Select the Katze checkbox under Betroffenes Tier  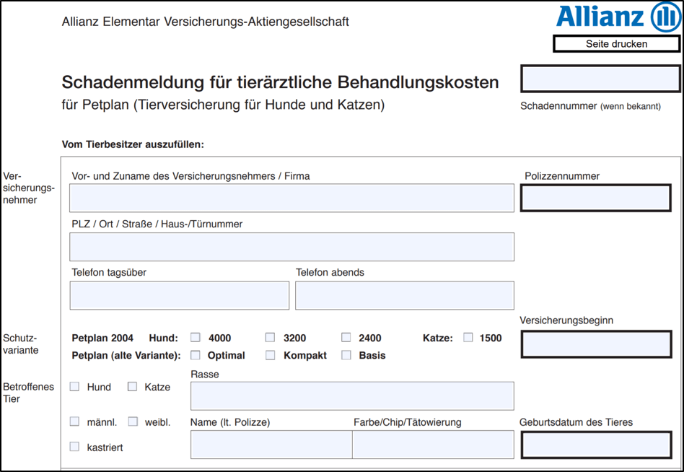[x=132, y=387]
